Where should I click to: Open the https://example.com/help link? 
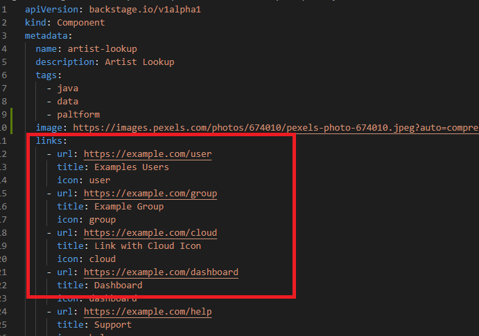pos(148,311)
